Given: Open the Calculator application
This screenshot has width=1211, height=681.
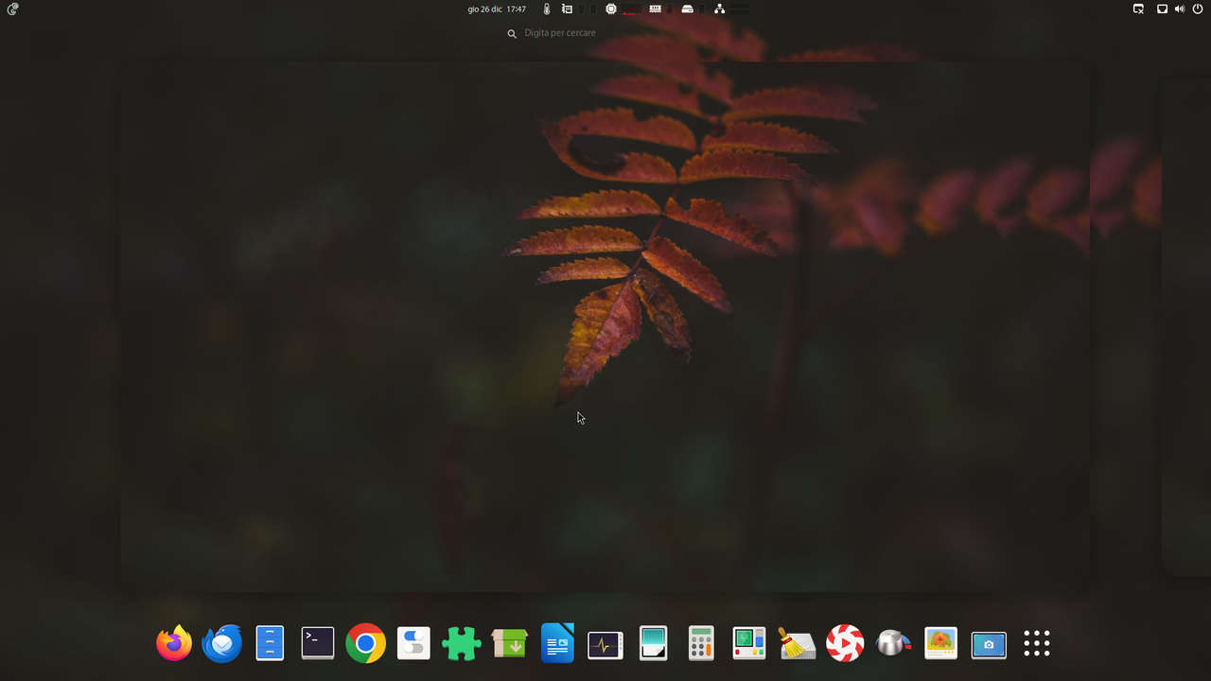Looking at the screenshot, I should click(701, 643).
